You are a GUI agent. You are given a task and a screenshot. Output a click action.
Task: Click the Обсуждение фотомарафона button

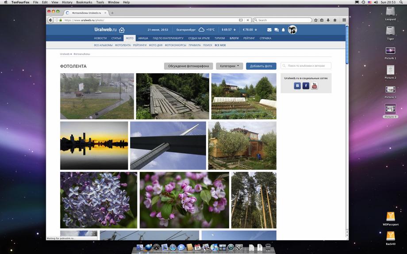[188, 66]
